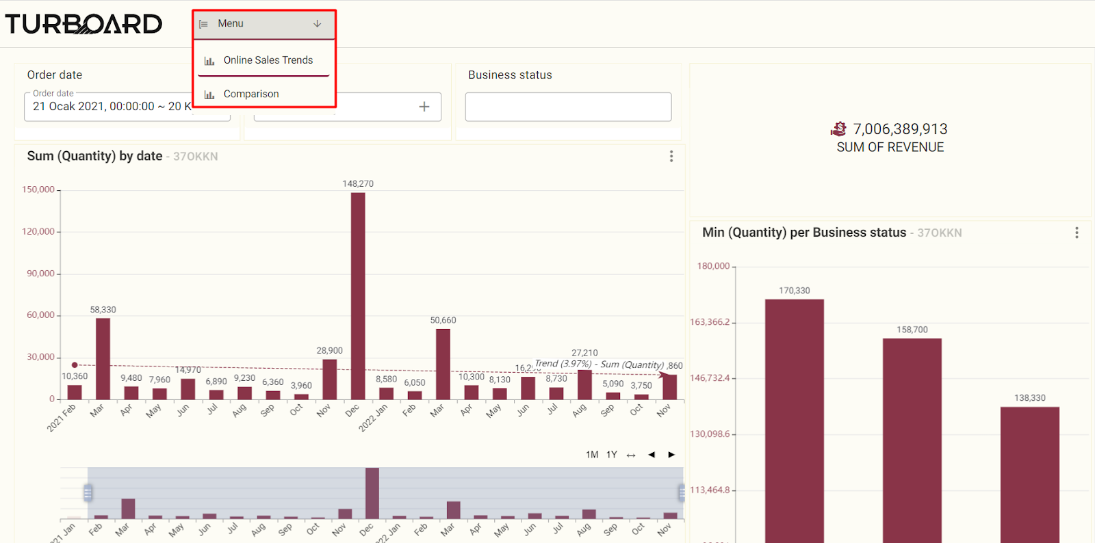Viewport: 1095px width, 543px height.
Task: Open options menu for Sum (Quantity) by date chart
Action: 671,157
